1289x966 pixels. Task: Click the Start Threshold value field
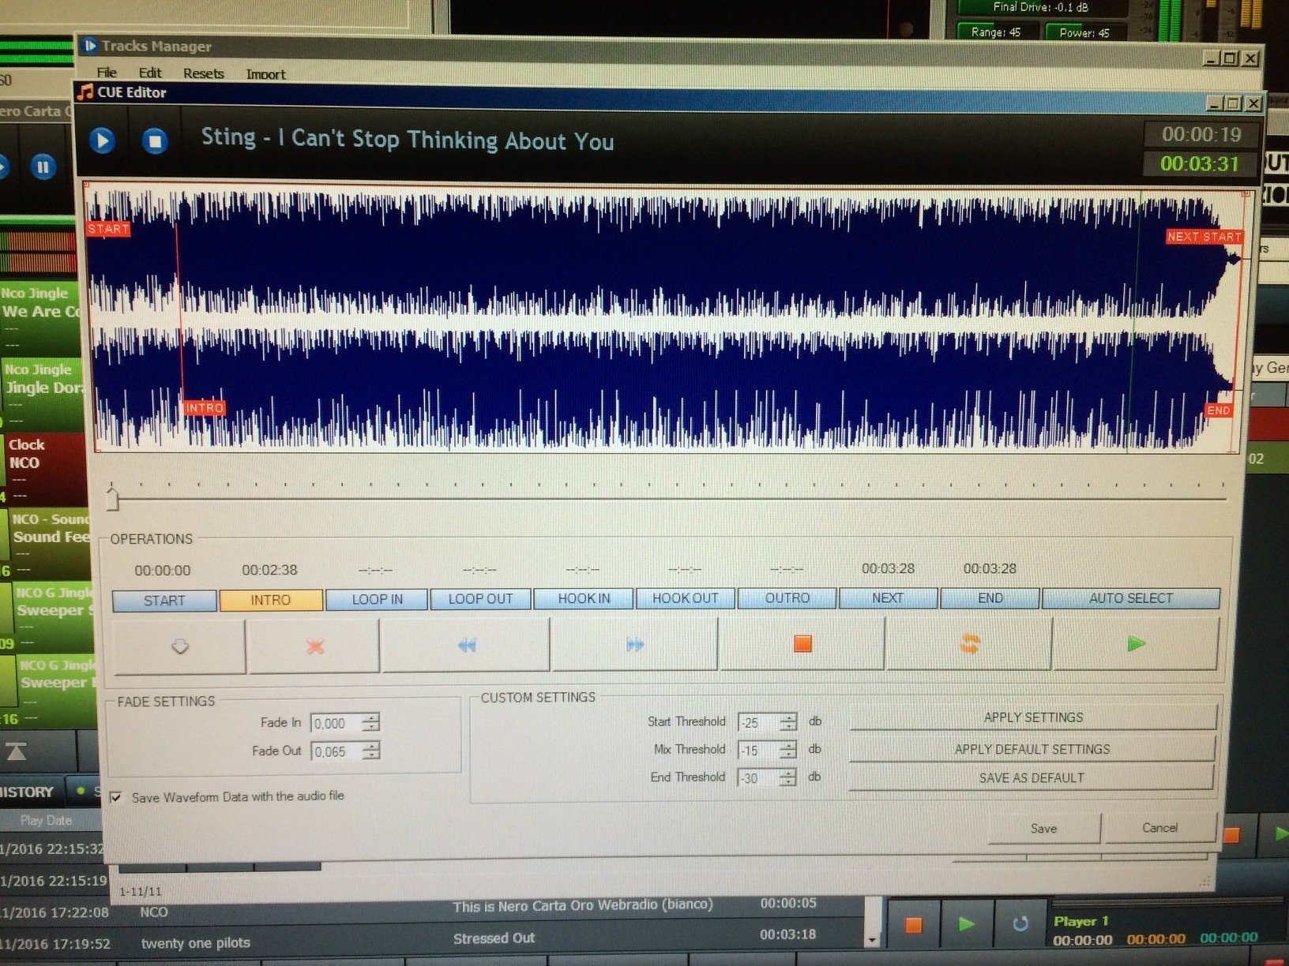(758, 722)
